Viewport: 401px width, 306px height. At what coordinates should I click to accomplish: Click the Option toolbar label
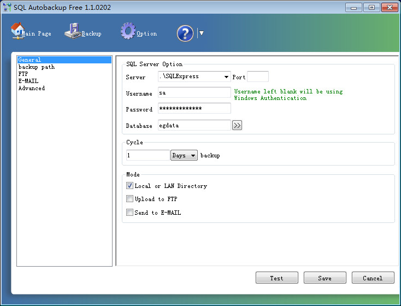(x=147, y=33)
